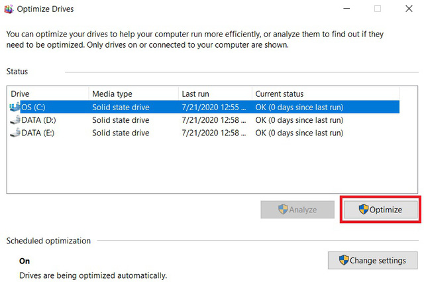
Task: Click the grayed-out Analyze button
Action: pyautogui.click(x=297, y=210)
